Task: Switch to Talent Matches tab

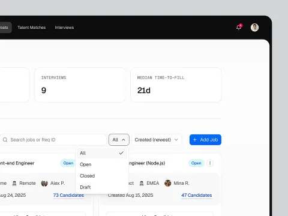Action: tap(32, 28)
